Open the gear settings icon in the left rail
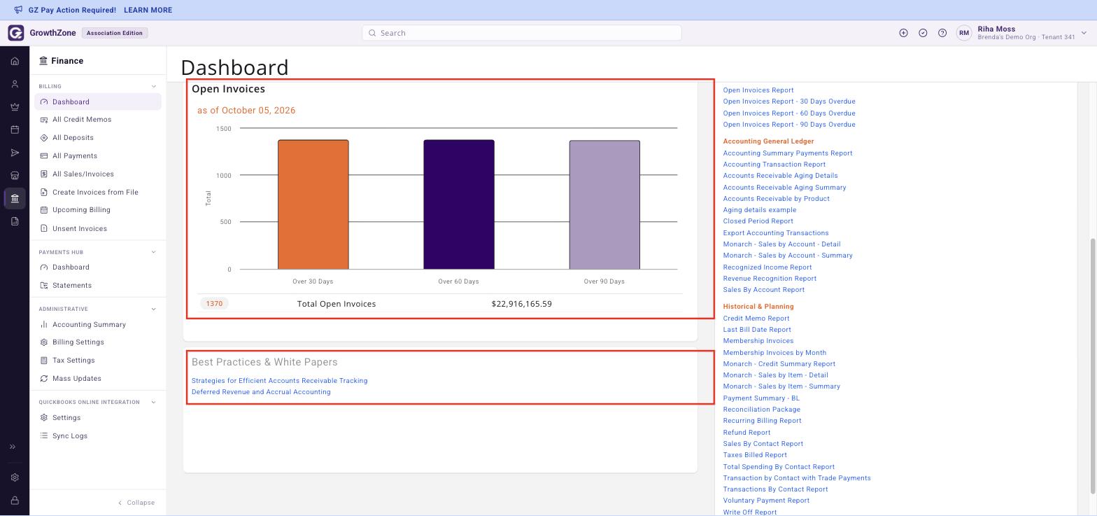Screen dimensions: 1097x516 coord(15,477)
